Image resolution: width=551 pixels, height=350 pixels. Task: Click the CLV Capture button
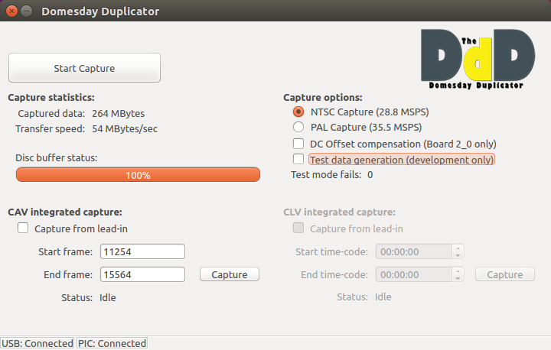(x=505, y=274)
